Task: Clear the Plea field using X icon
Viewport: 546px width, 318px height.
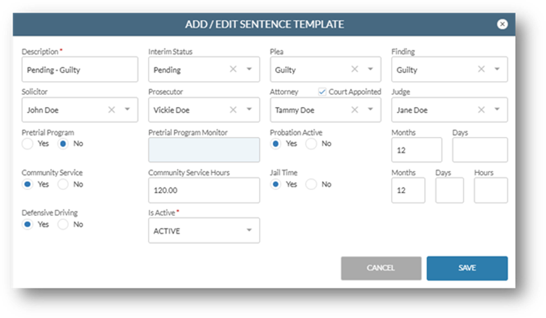Action: coord(354,70)
